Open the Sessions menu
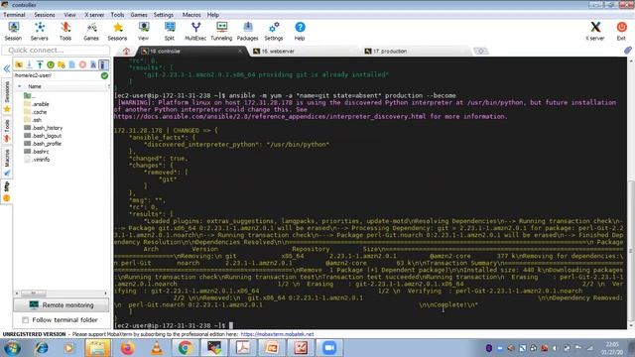 [x=44, y=15]
